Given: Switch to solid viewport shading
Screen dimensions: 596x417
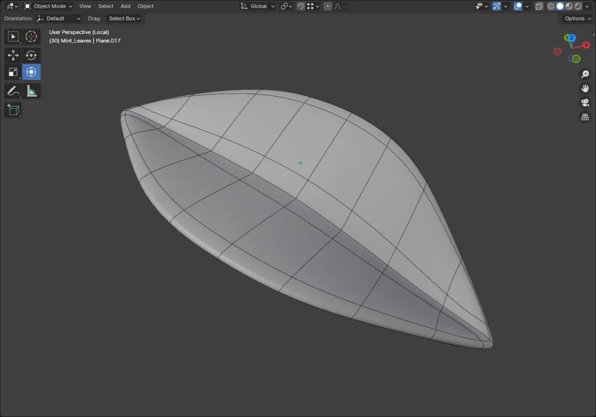Looking at the screenshot, I should [560, 6].
